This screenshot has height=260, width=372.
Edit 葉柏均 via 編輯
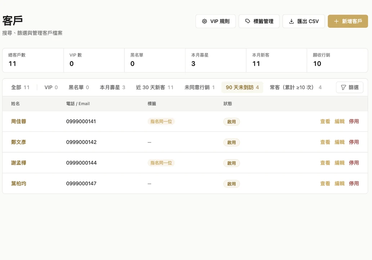(340, 183)
